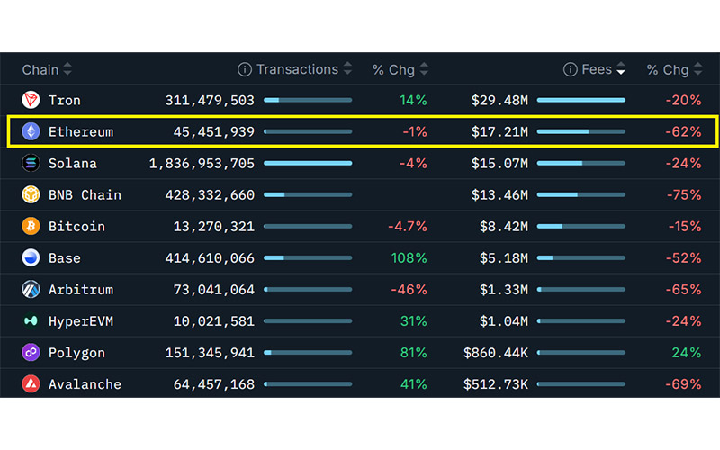Image resolution: width=720 pixels, height=450 pixels.
Task: Sort by the rightmost % Chg column
Action: click(x=697, y=69)
